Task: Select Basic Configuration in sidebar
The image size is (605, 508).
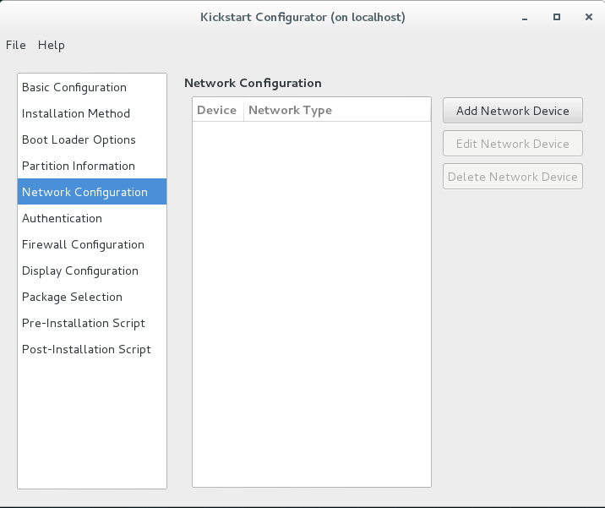Action: pyautogui.click(x=92, y=87)
